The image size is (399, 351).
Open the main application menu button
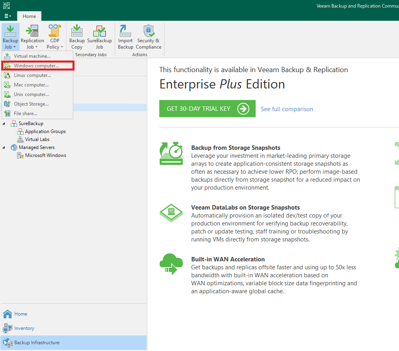coord(8,16)
